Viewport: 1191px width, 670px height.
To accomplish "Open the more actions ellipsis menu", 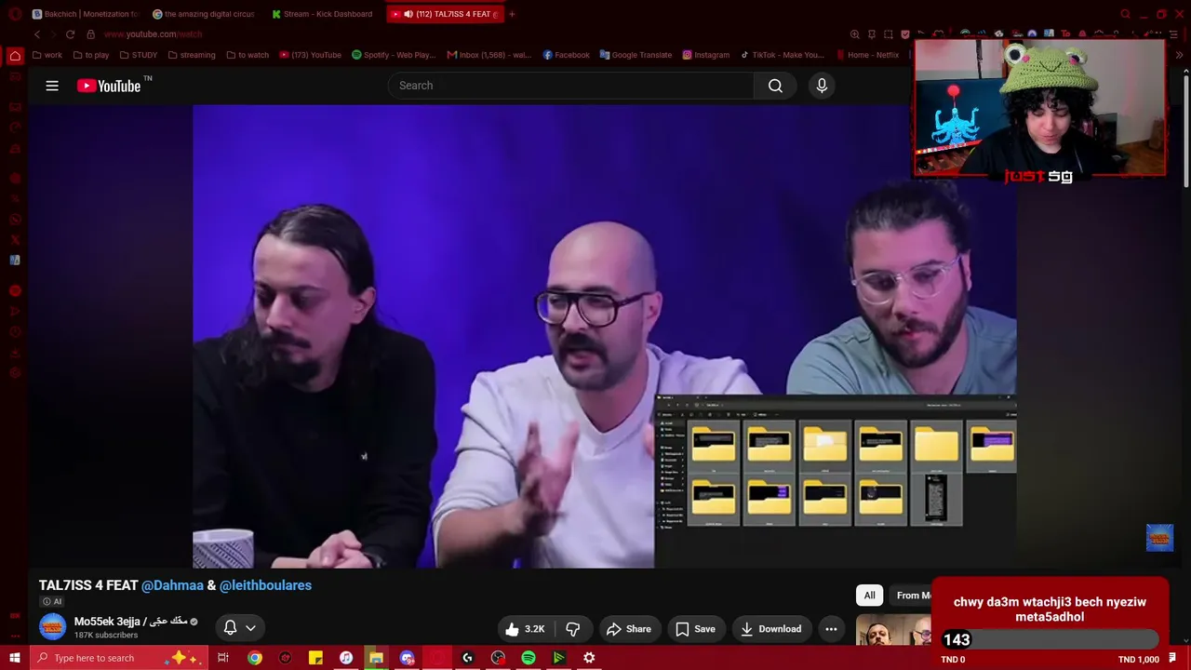I will click(x=831, y=629).
